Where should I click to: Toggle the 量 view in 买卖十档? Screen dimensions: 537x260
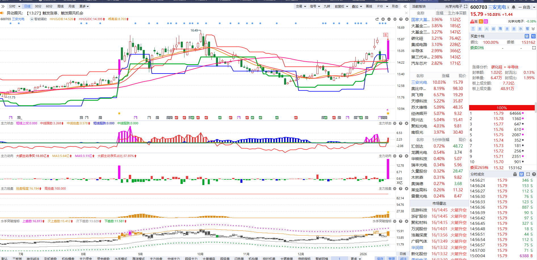pos(527,36)
